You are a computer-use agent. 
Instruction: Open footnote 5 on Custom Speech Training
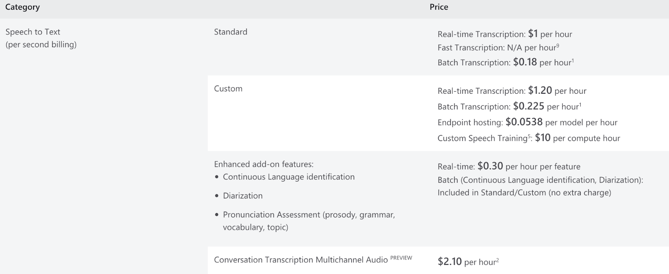(529, 136)
